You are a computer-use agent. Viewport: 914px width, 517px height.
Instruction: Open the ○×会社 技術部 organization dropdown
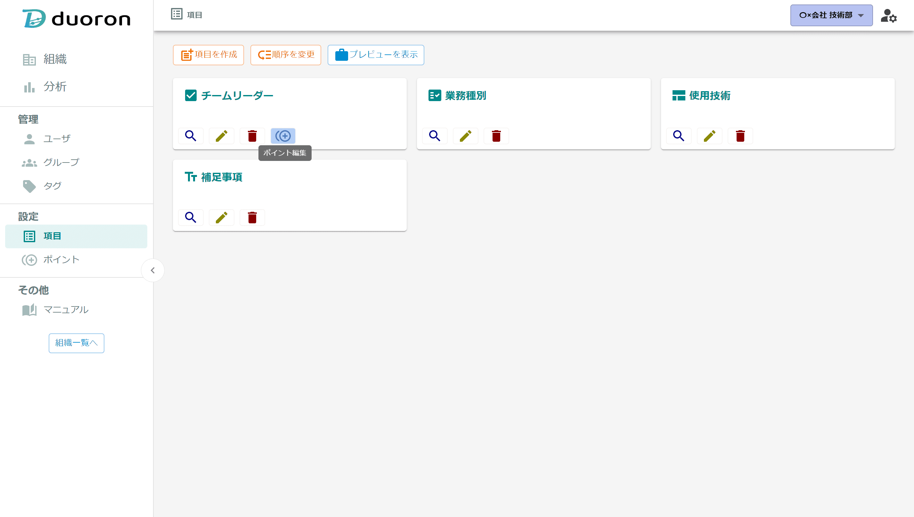tap(831, 15)
